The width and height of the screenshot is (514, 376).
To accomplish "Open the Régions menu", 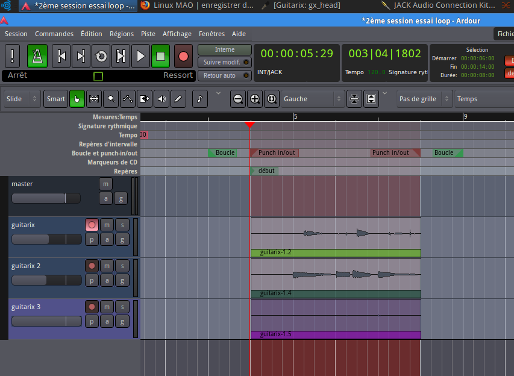I will 122,34.
